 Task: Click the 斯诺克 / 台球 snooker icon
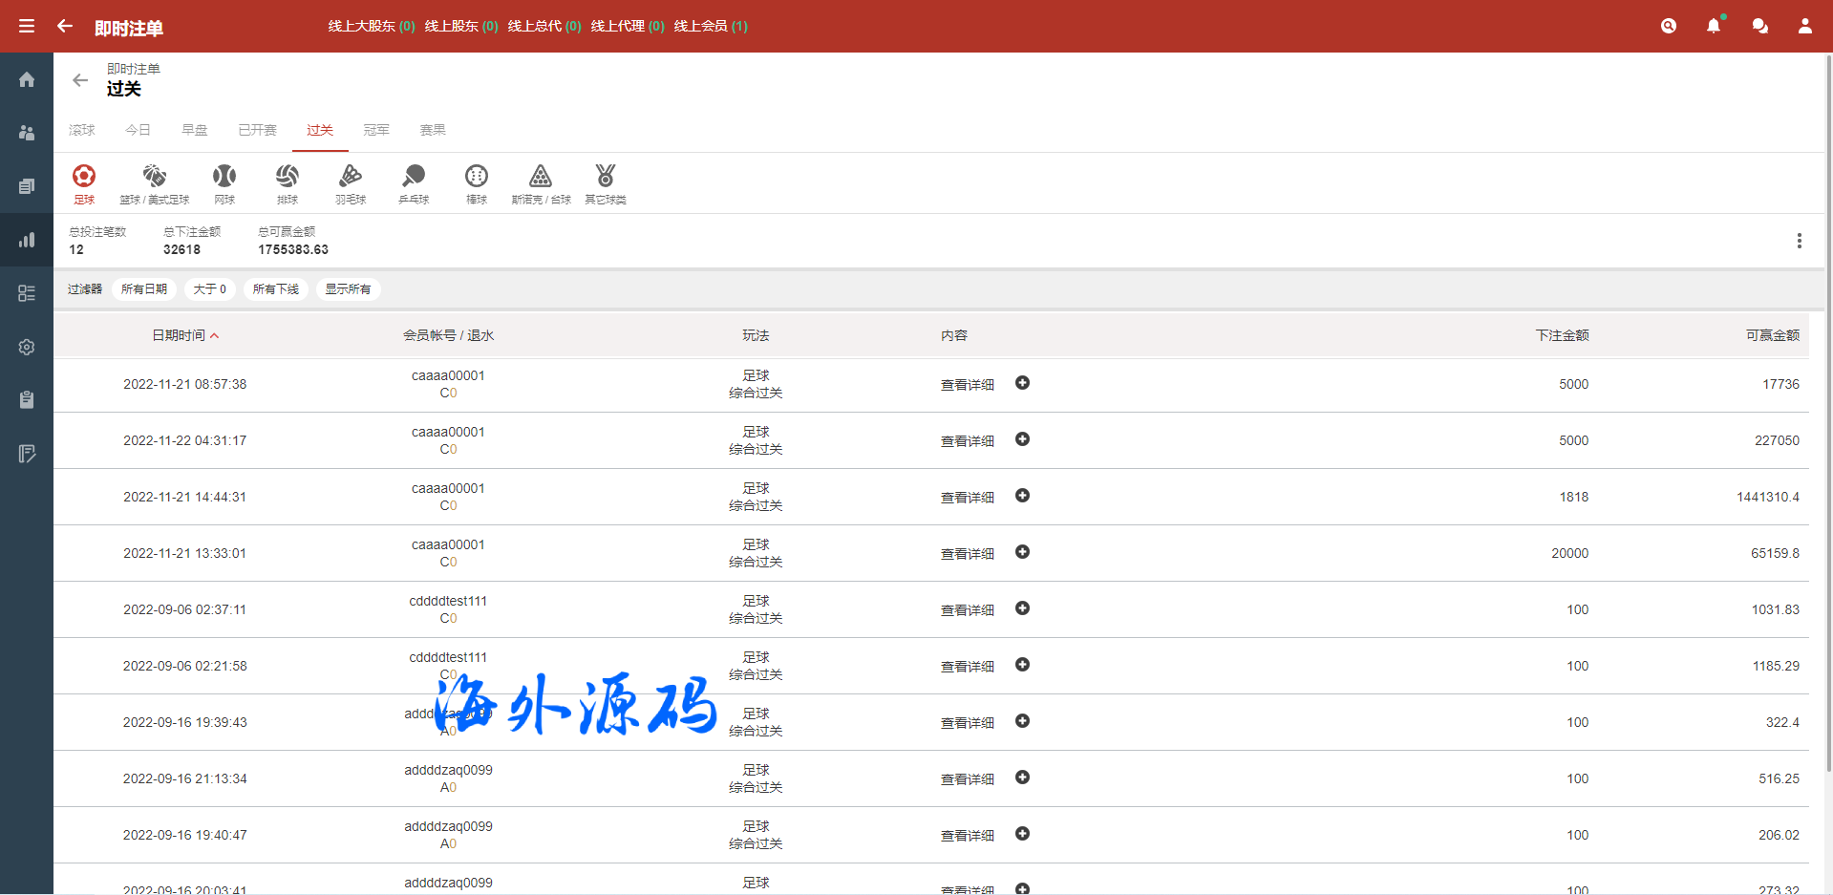pos(541,183)
